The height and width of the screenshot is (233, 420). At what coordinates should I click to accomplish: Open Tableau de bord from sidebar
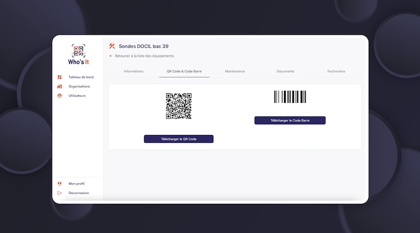(81, 77)
